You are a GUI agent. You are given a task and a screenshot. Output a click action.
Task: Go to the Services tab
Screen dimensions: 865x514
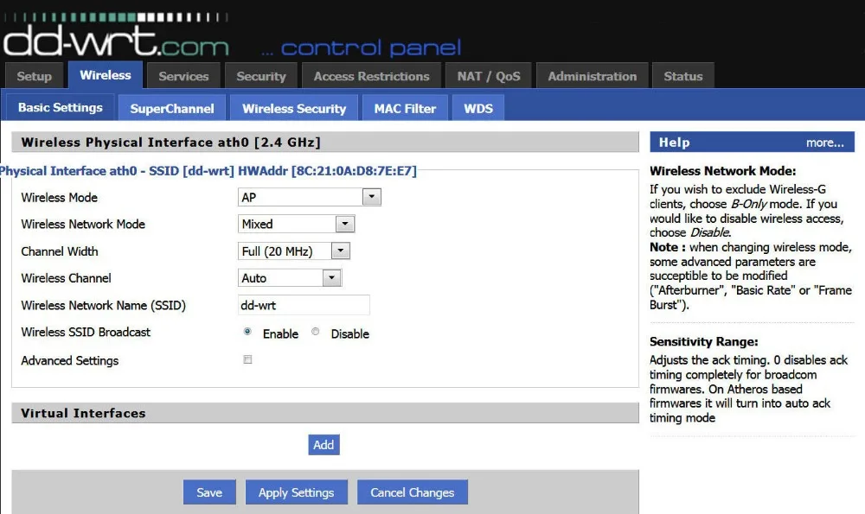pos(183,76)
